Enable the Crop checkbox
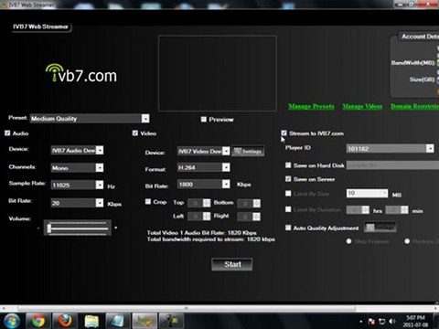 [148, 202]
